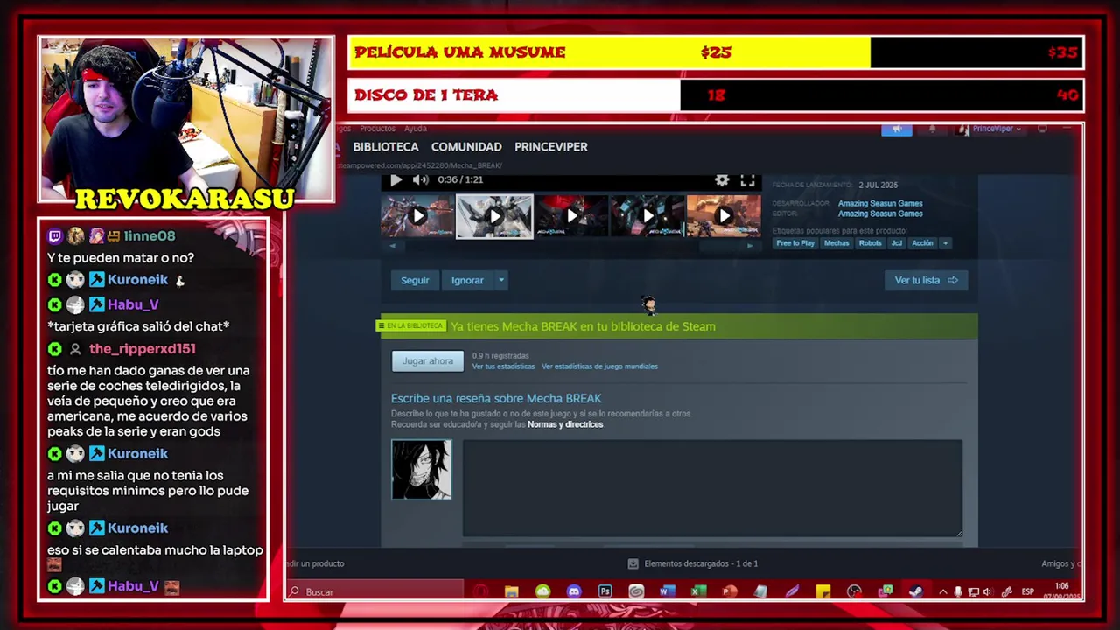Select the fourth dark mecha trailer thumbnail

(x=647, y=216)
